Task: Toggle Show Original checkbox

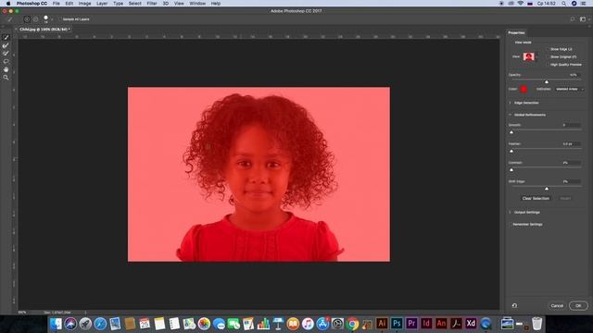Action: 548,56
